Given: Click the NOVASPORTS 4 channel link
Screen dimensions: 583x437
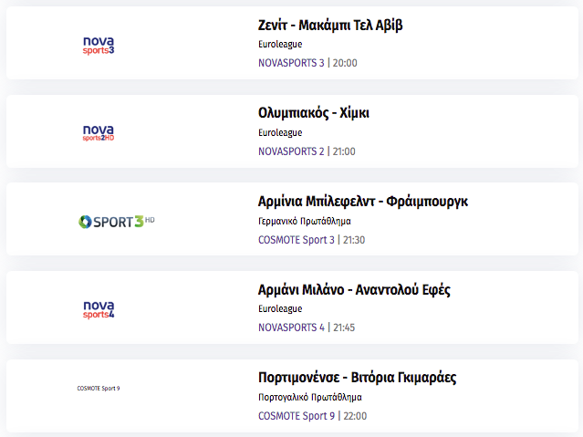Looking at the screenshot, I should point(291,328).
